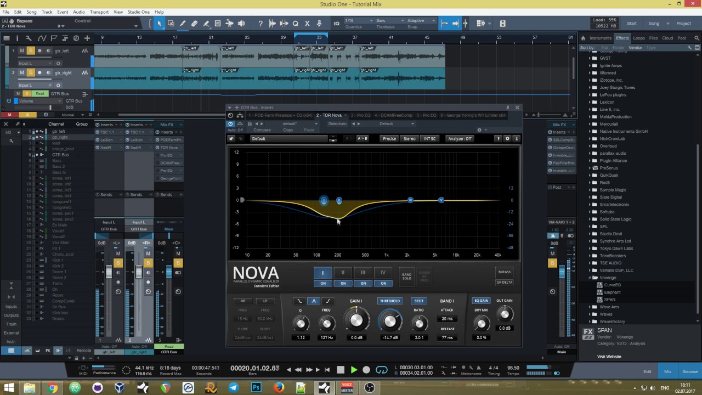Pin the GTR Bus inserts window

tap(508, 108)
